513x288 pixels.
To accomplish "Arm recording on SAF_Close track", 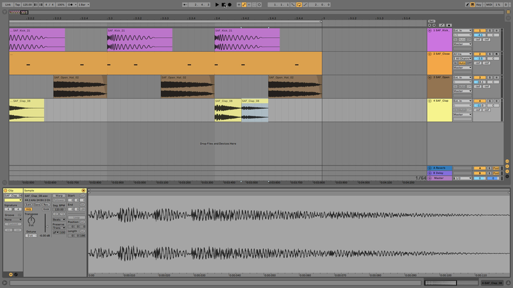I will pyautogui.click(x=496, y=54).
